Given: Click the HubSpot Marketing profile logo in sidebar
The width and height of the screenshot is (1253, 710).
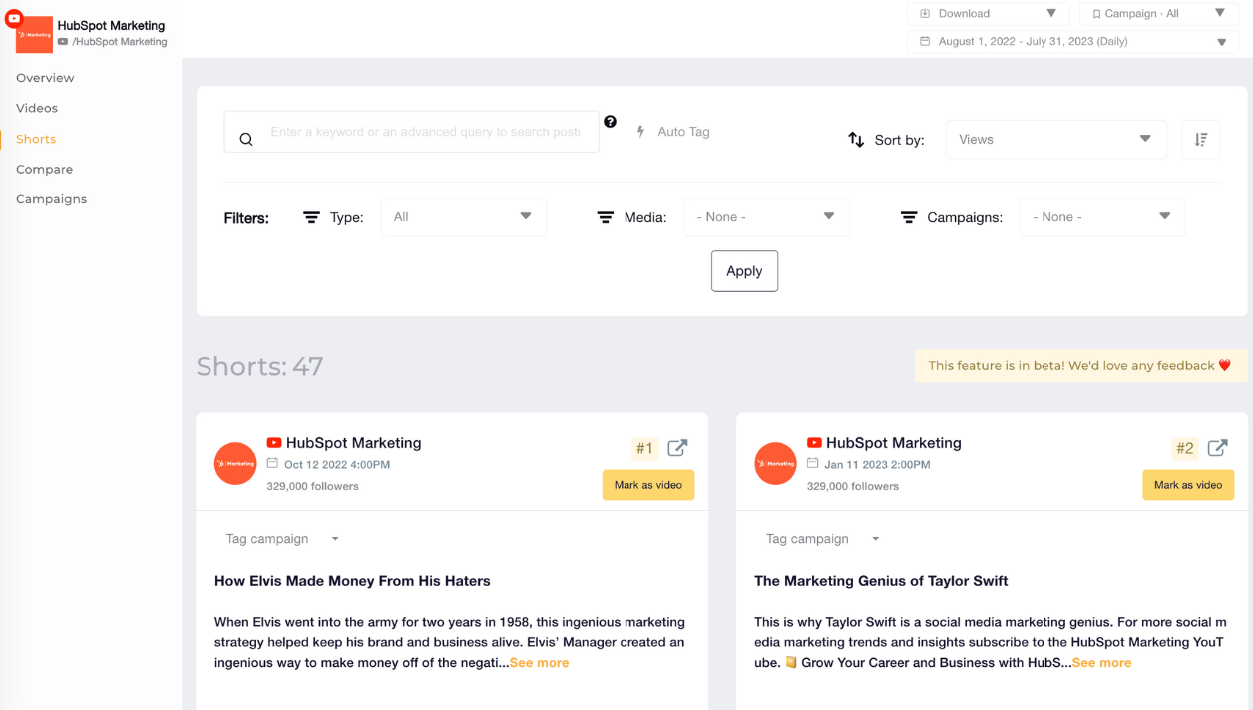Looking at the screenshot, I should [34, 34].
